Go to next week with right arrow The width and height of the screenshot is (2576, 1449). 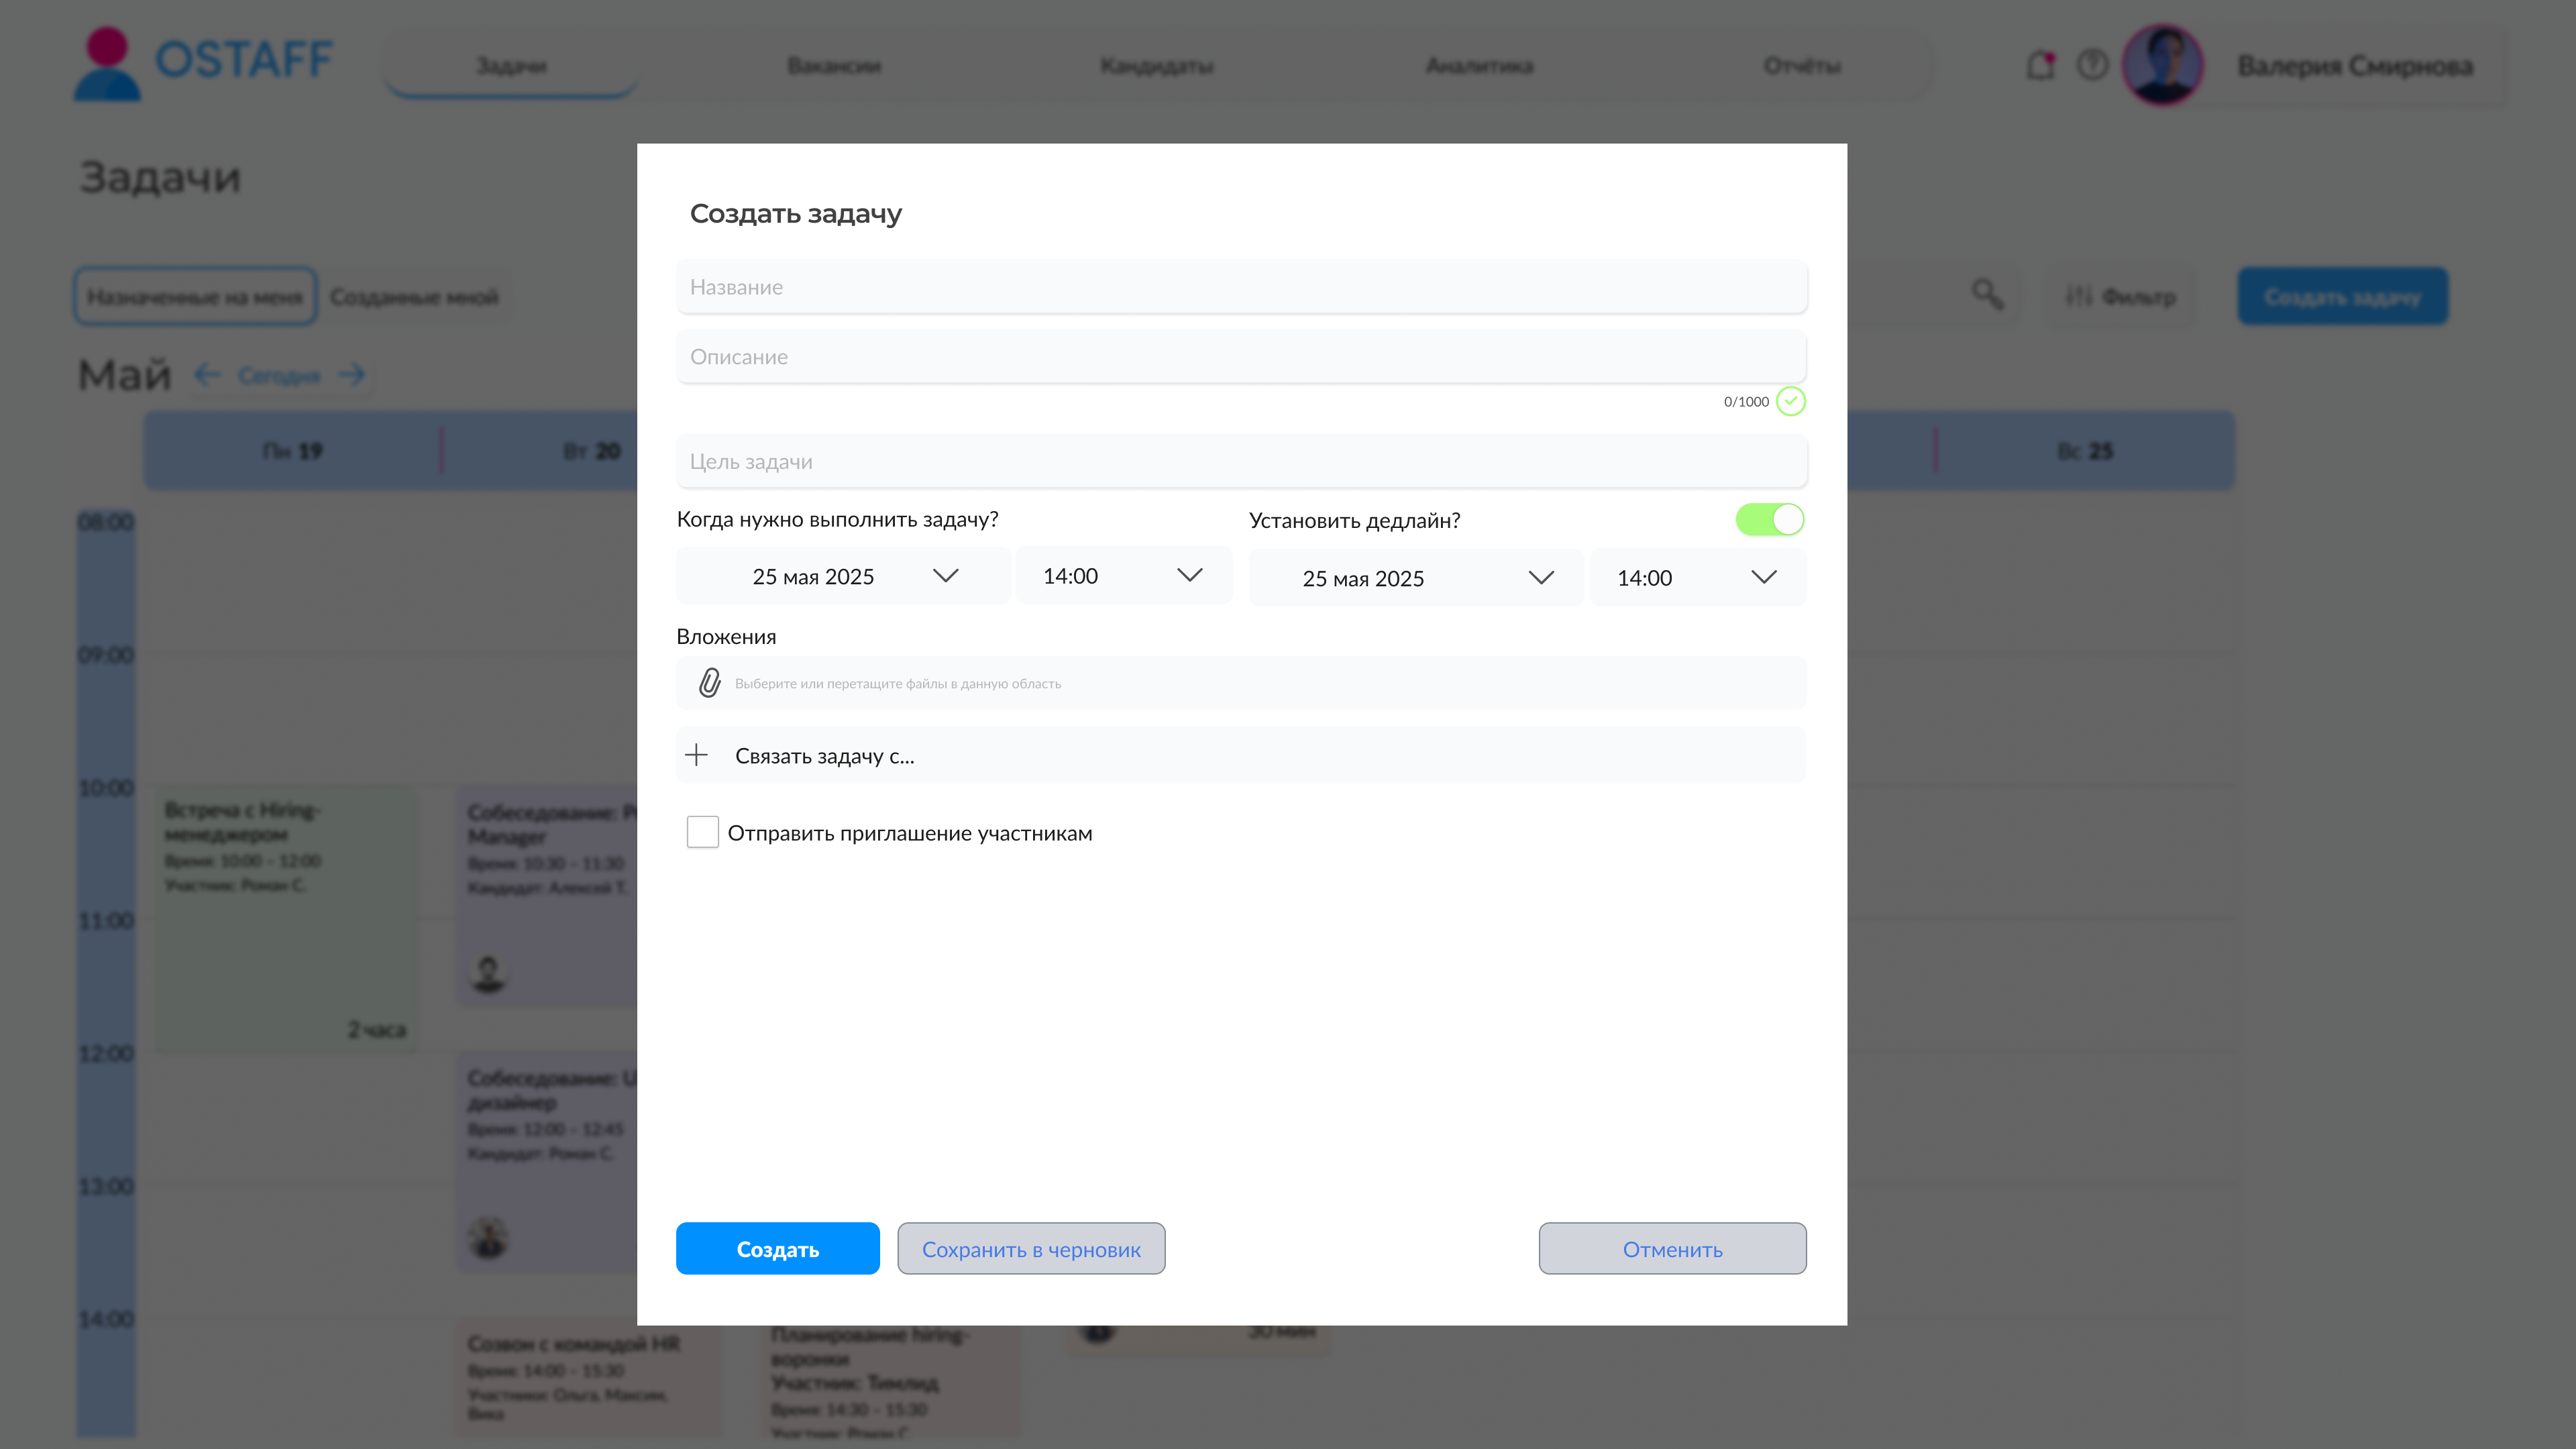click(x=351, y=375)
